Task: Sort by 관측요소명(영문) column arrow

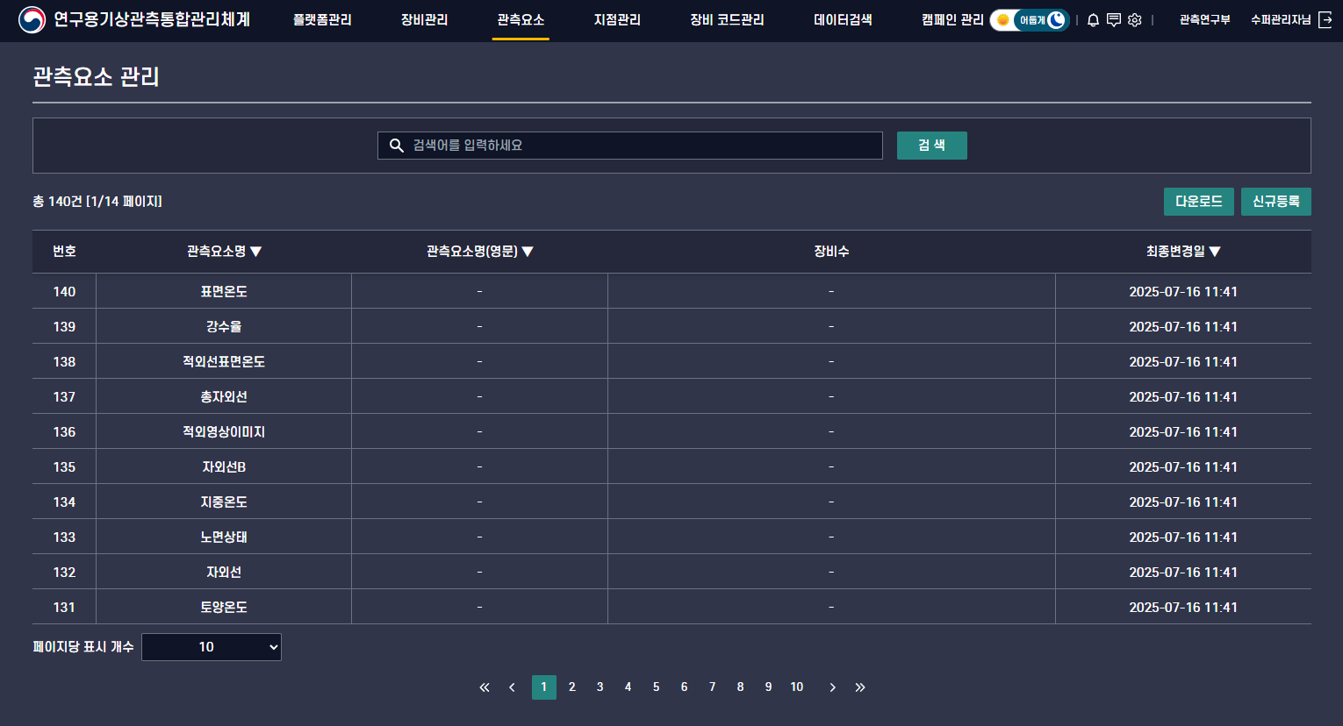Action: tap(528, 252)
